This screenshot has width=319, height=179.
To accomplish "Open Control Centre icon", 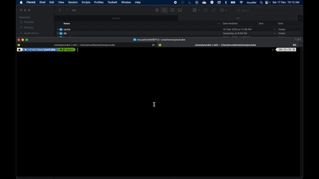I will pos(267,2).
